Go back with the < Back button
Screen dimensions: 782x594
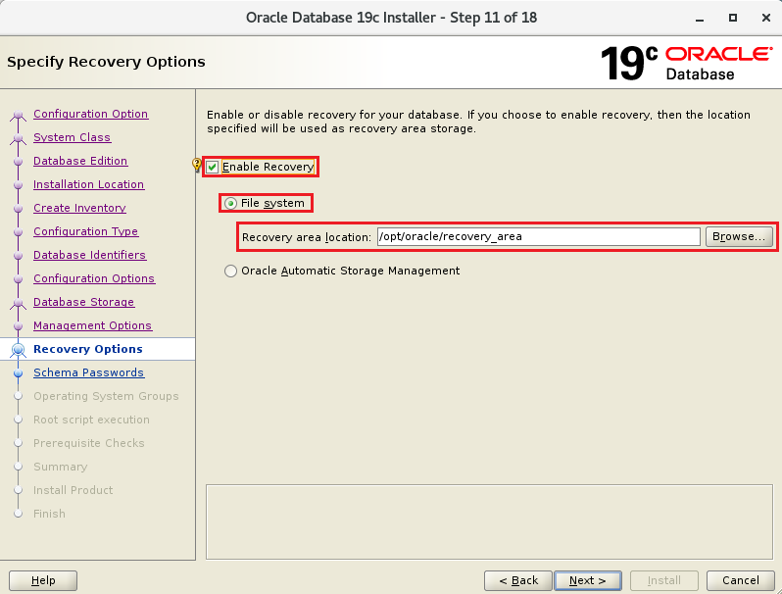click(x=518, y=580)
